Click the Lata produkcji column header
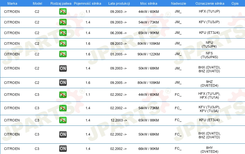 pyautogui.click(x=119, y=3)
